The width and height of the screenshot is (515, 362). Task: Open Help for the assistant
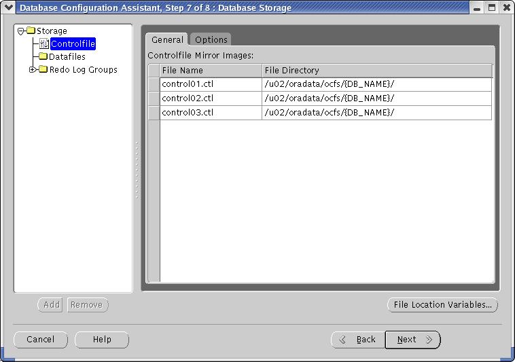(x=102, y=340)
